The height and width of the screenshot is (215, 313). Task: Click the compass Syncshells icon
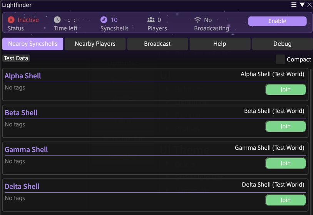(x=104, y=20)
